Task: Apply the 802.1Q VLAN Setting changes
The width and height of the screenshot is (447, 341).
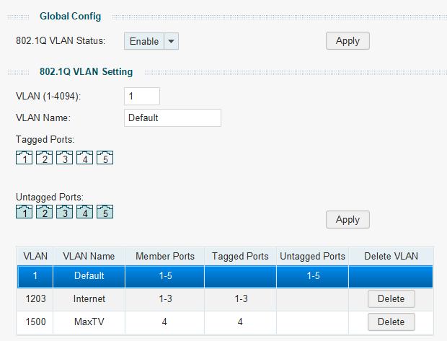Action: tap(348, 219)
